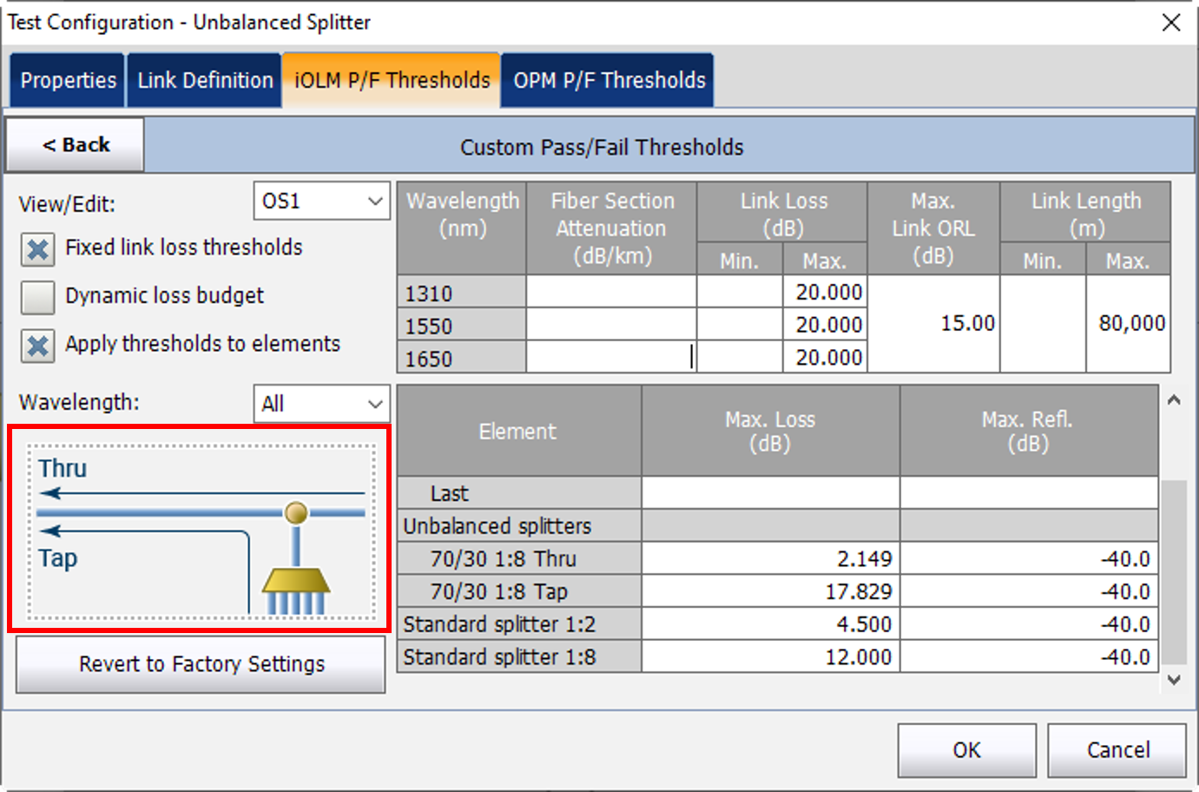Open the OPM P/F Thresholds tab
Image resolution: width=1199 pixels, height=792 pixels.
[x=609, y=80]
